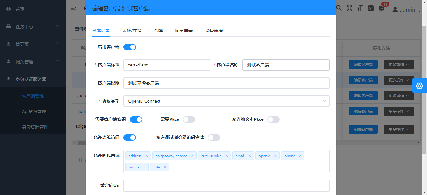Toggle 允许通过浏览器访问令牌 switch
Viewport: 427px width, 195px height.
coord(214,138)
